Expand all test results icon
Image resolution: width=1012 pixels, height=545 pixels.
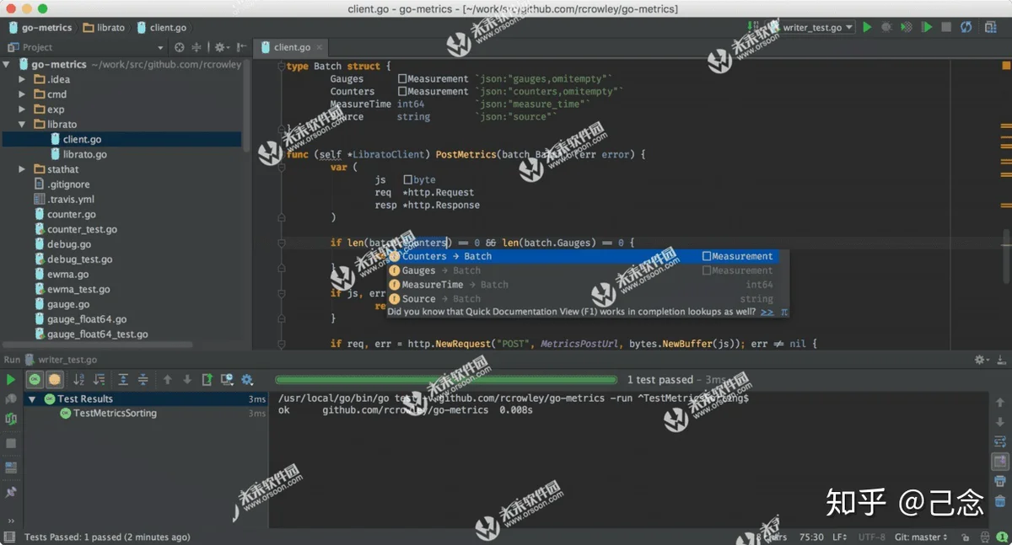click(123, 380)
